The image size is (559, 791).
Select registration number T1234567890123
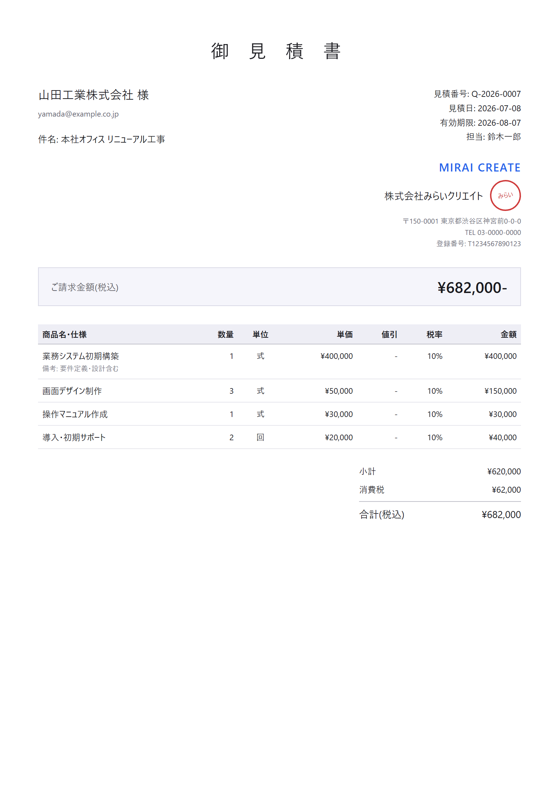coord(494,244)
